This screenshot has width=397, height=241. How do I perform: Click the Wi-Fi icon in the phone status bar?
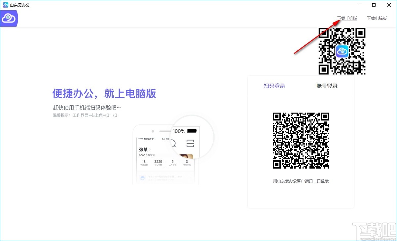[153, 139]
